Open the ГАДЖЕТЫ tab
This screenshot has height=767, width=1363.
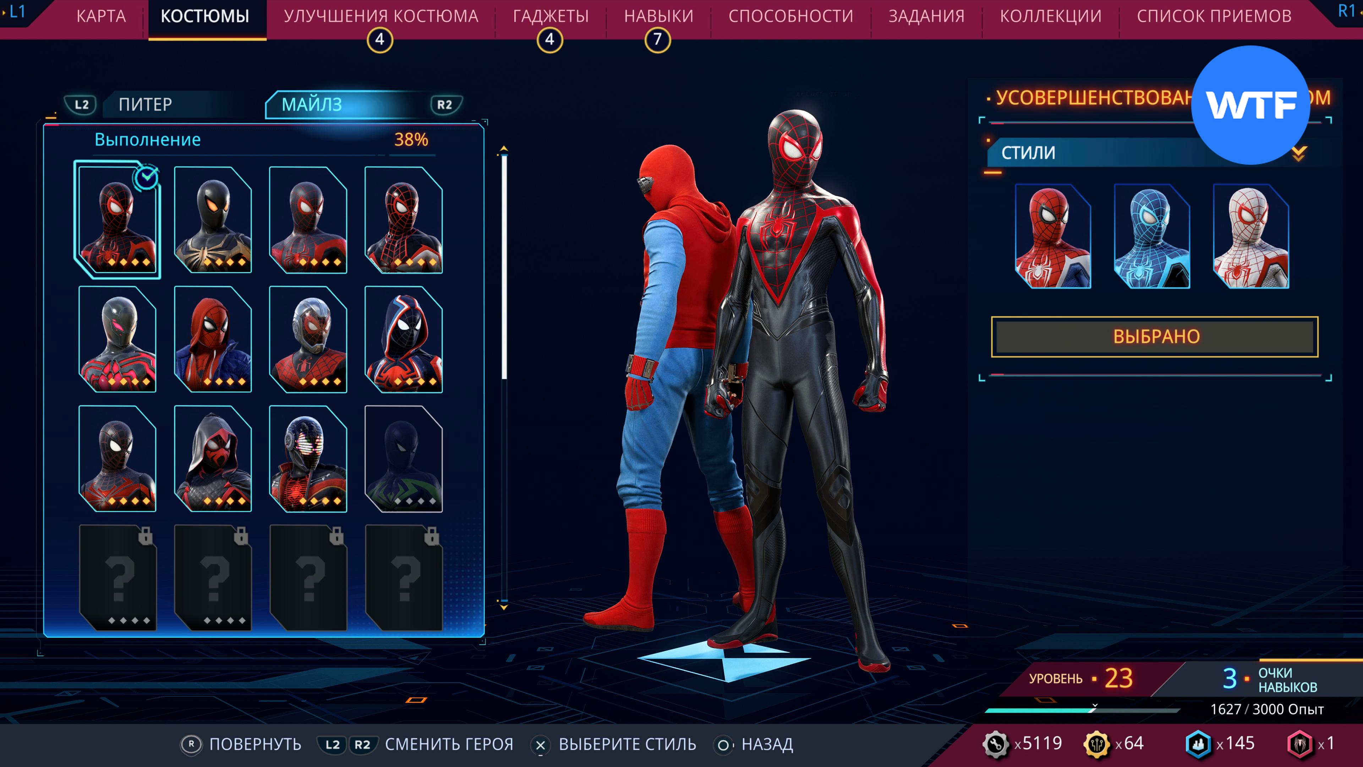pos(550,16)
